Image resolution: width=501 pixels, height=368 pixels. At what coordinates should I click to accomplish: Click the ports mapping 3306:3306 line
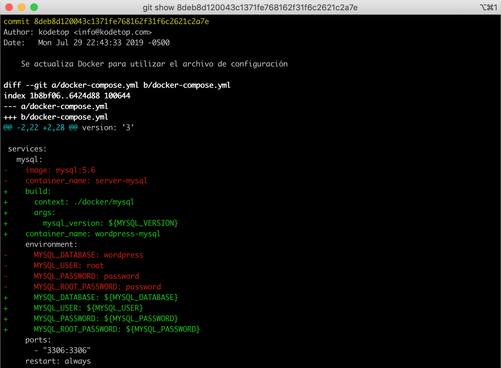click(x=62, y=350)
